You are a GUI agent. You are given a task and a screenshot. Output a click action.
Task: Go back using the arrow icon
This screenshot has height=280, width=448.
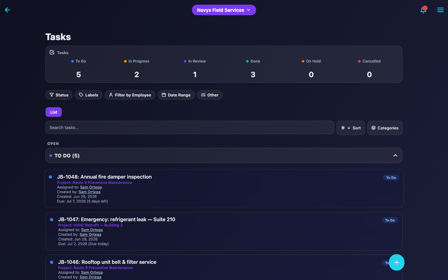7,10
